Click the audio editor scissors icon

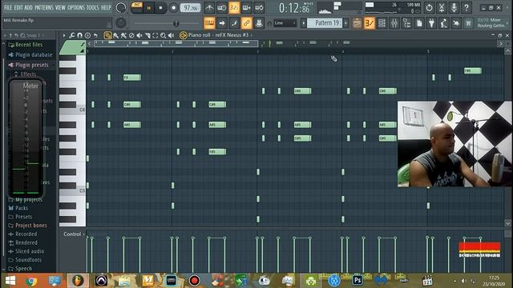click(442, 7)
